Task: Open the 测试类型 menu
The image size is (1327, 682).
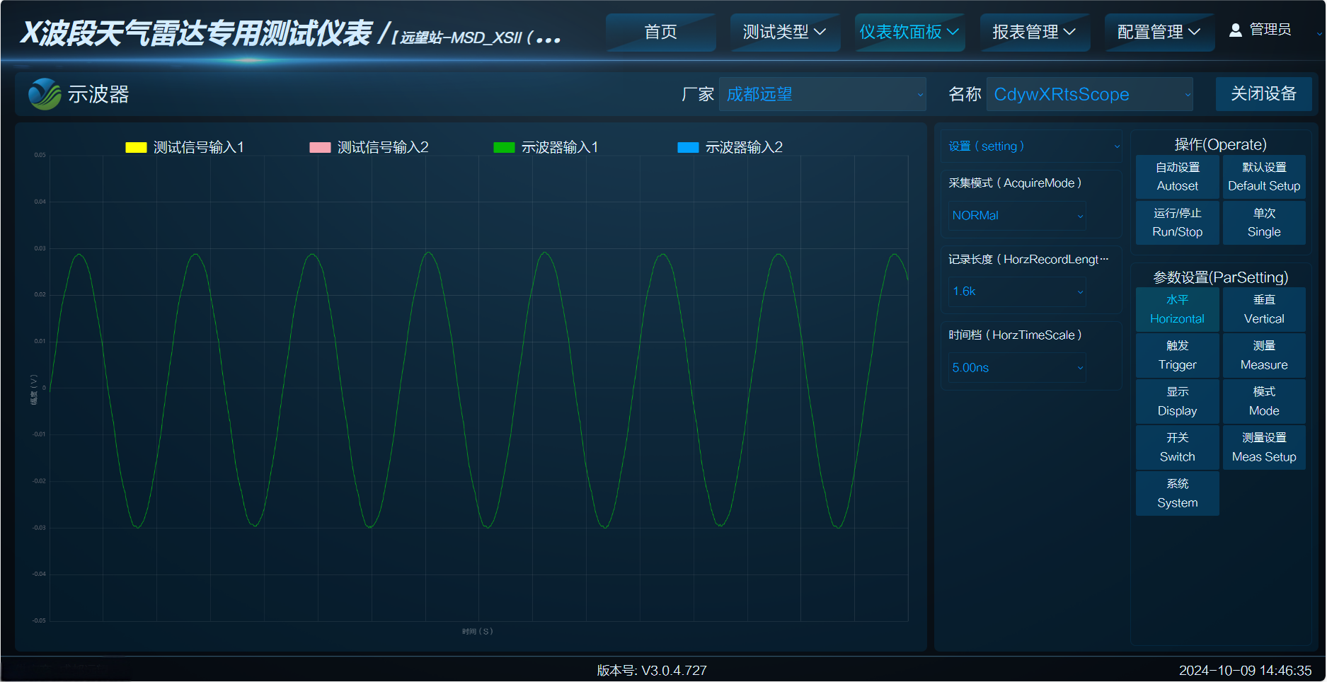Action: pyautogui.click(x=784, y=32)
